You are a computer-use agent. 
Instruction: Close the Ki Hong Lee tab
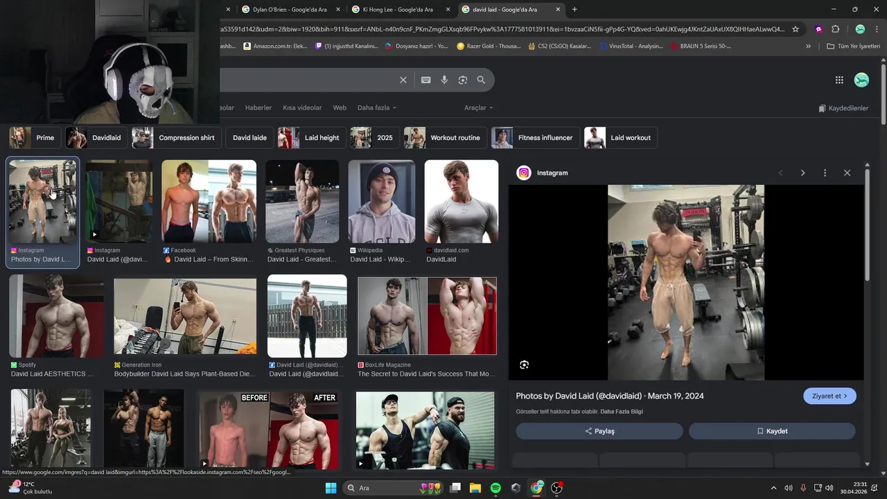pyautogui.click(x=448, y=10)
